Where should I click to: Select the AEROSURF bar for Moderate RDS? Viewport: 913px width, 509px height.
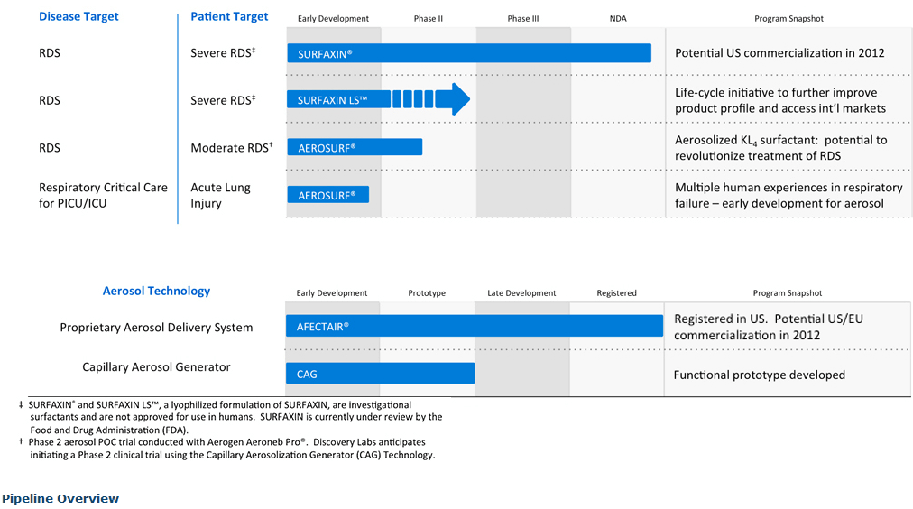354,147
